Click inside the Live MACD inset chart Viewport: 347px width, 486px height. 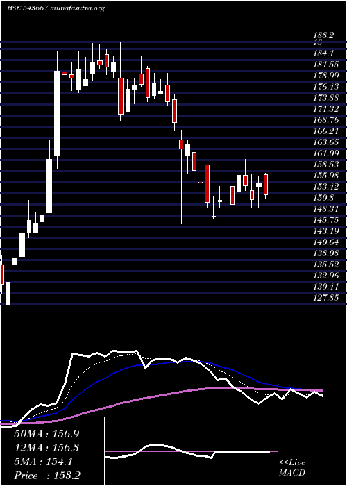click(x=191, y=451)
